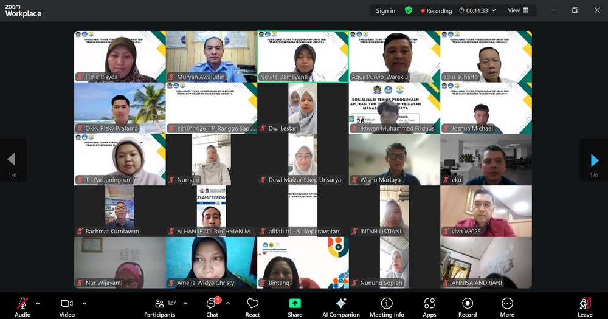Click the Record button in toolbar
Screen dimensions: 608x319
coord(467,306)
